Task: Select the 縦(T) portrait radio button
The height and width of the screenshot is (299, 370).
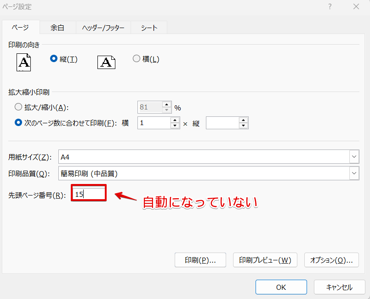Action: pos(54,58)
